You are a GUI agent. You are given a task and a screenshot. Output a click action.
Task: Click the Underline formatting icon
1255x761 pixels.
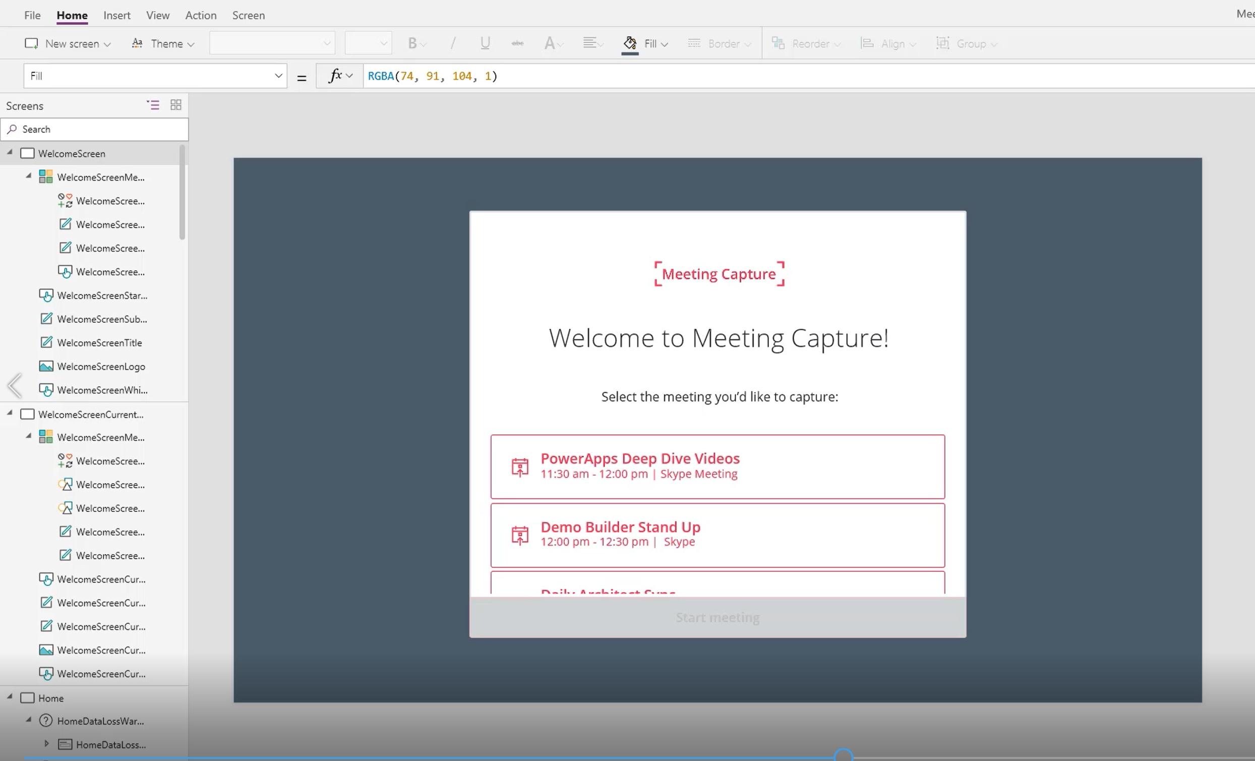click(x=485, y=43)
